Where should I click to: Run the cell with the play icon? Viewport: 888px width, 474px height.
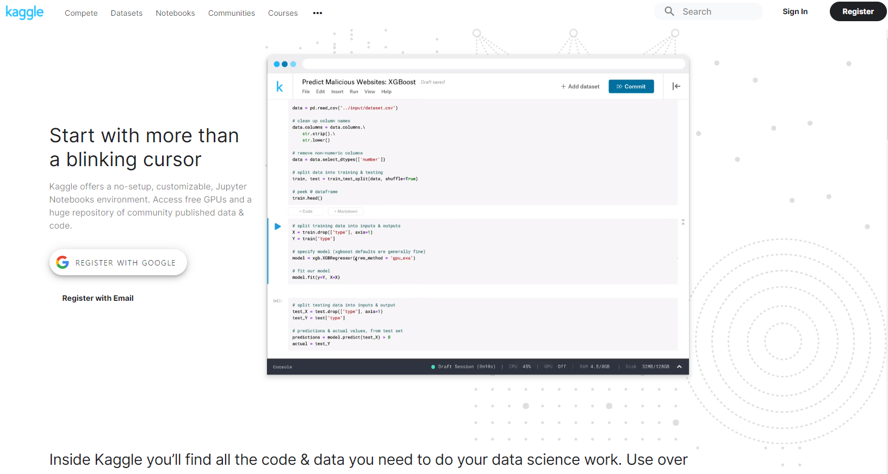[278, 226]
